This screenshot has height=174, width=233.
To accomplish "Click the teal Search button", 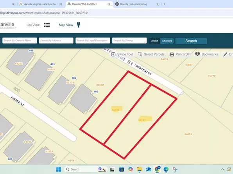I will 191,41.
